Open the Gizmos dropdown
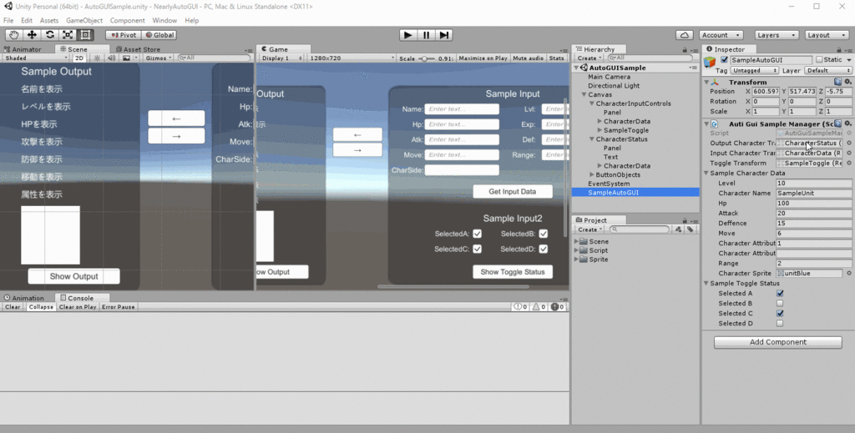 click(x=158, y=58)
